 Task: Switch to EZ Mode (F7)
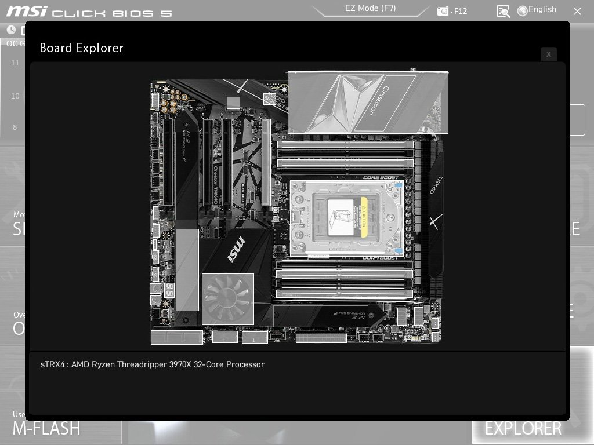pyautogui.click(x=370, y=8)
